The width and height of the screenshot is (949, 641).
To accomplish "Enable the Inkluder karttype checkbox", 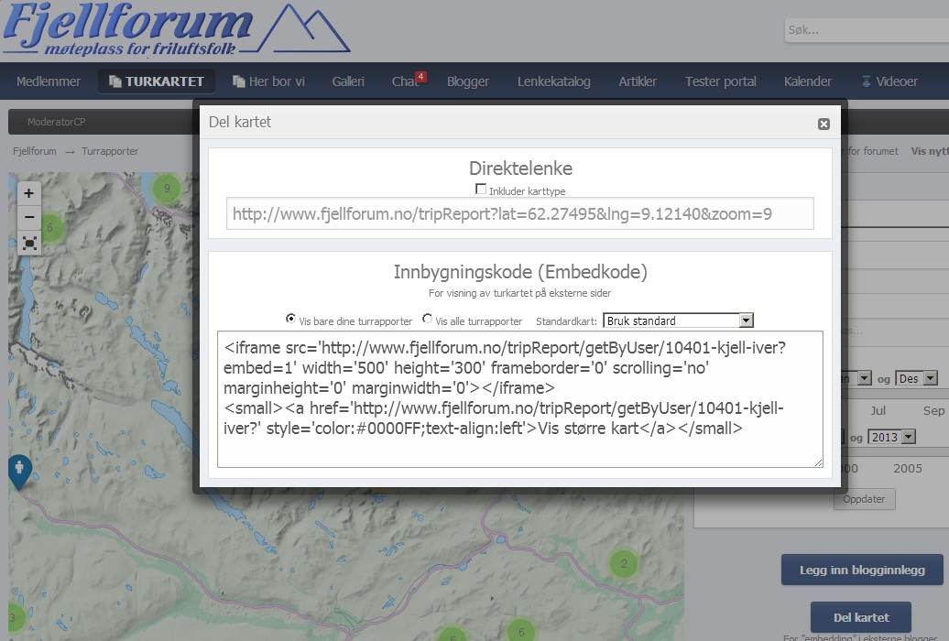I will [x=481, y=190].
